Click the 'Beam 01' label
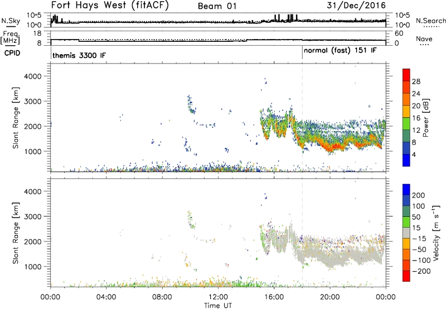Screen dimensions: 446x309 [x=217, y=6]
